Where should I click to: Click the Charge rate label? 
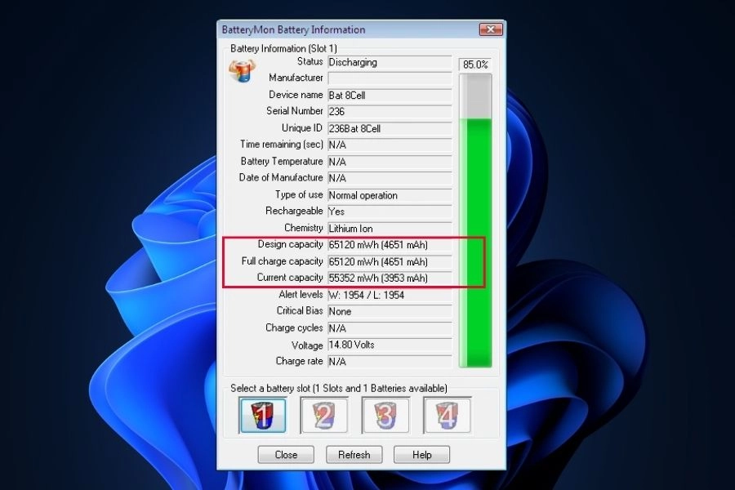coord(299,361)
